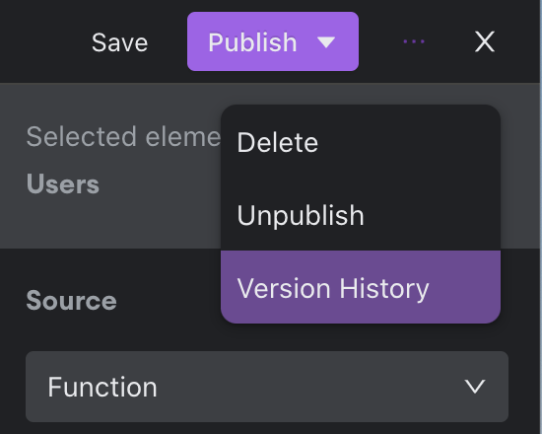This screenshot has height=434, width=542.
Task: Choose Delete from the options menu
Action: pyautogui.click(x=361, y=142)
